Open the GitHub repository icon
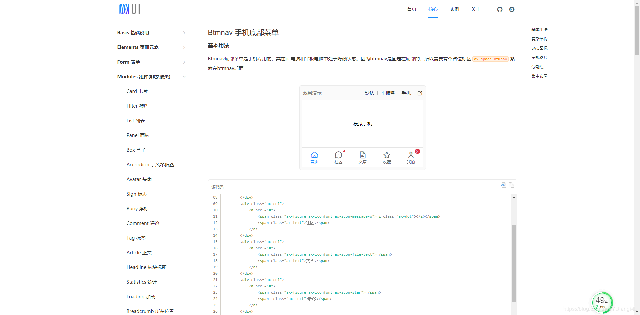 pyautogui.click(x=500, y=9)
